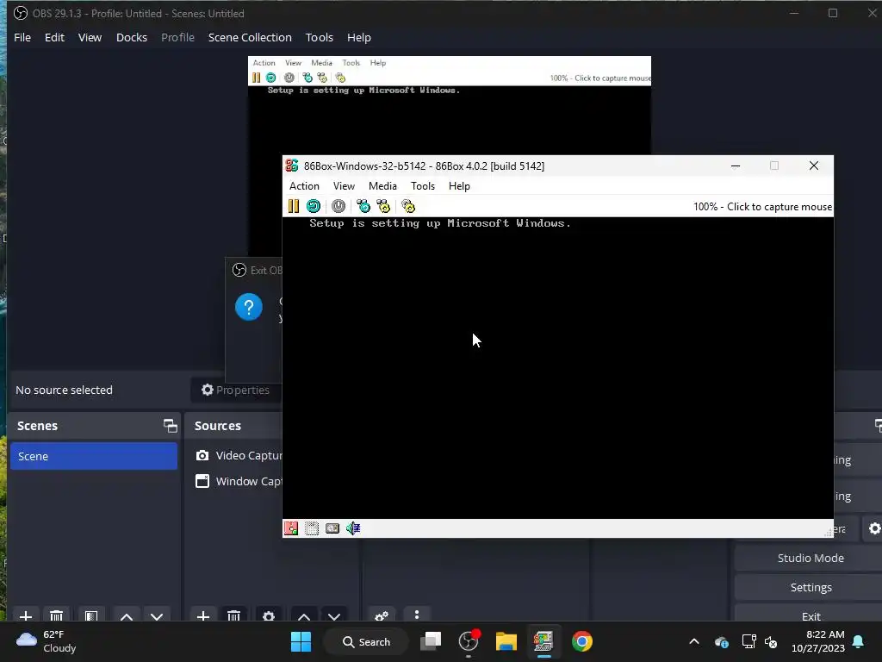This screenshot has height=662, width=882.
Task: Open Task View from taskbar
Action: coord(432,641)
